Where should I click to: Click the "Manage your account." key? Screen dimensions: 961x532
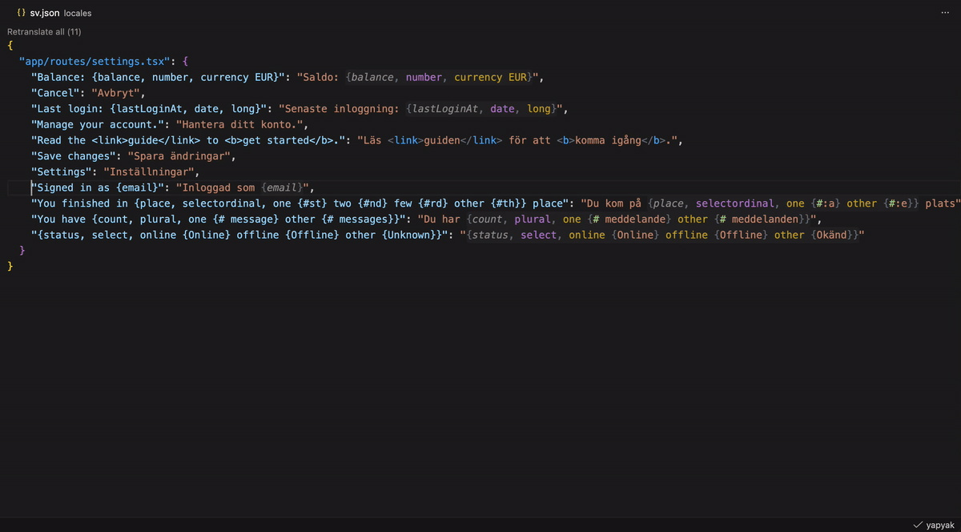98,124
